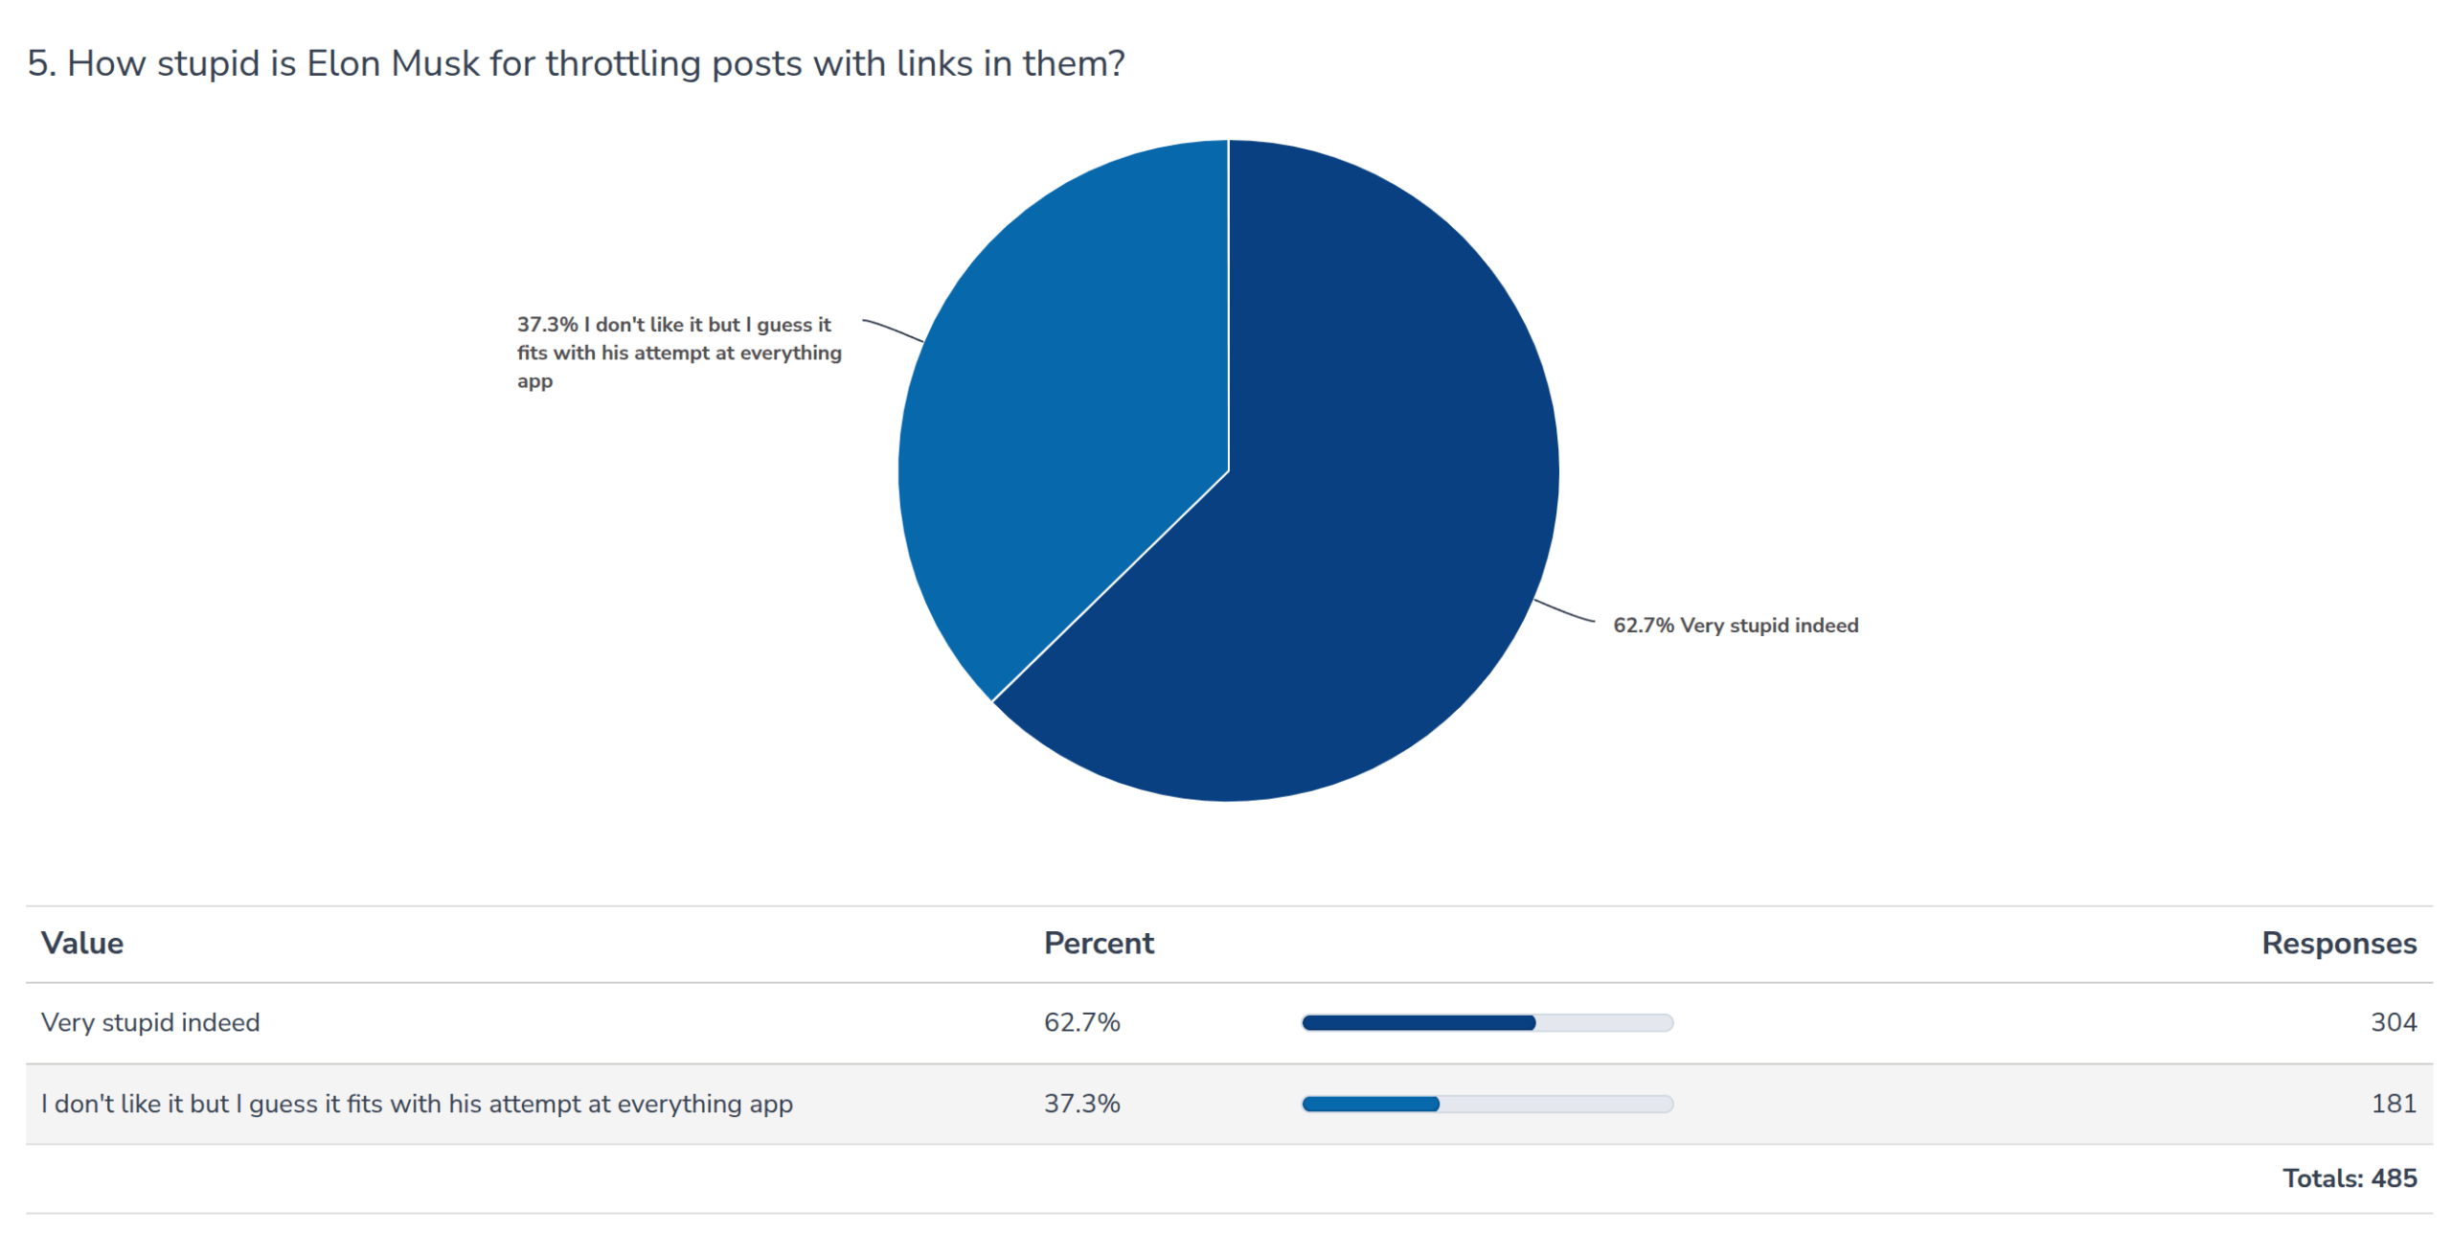Click the filled part of the 37.3% bar
2452x1233 pixels.
point(1370,1105)
